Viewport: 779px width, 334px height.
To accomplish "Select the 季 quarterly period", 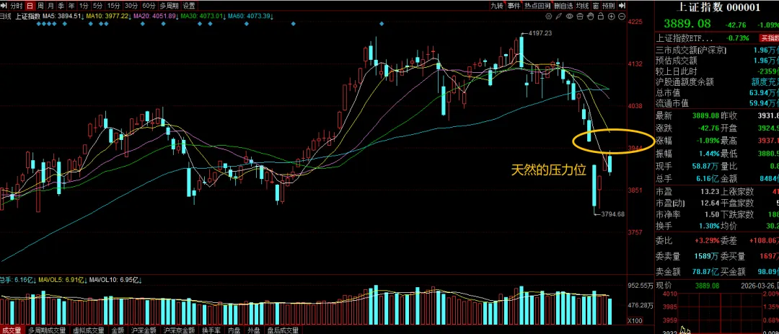I will [61, 6].
